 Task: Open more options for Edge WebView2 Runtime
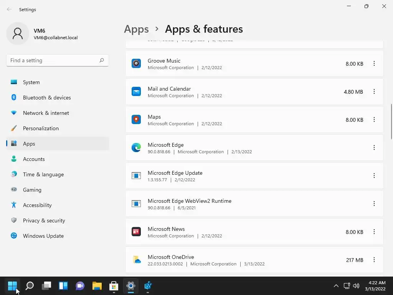[374, 204]
